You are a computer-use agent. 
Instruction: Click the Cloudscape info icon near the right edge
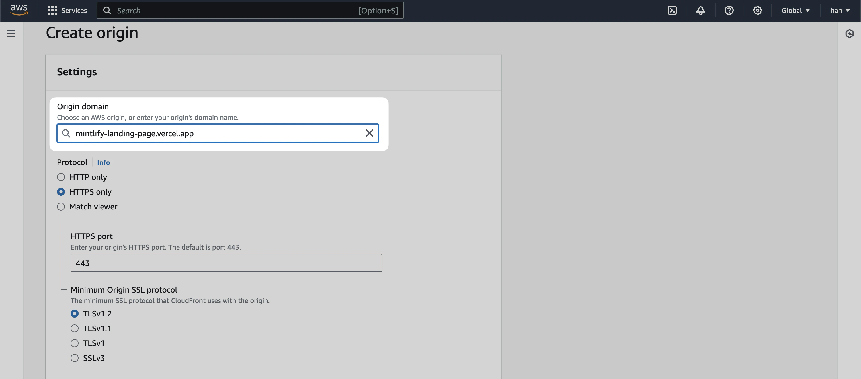click(x=850, y=33)
